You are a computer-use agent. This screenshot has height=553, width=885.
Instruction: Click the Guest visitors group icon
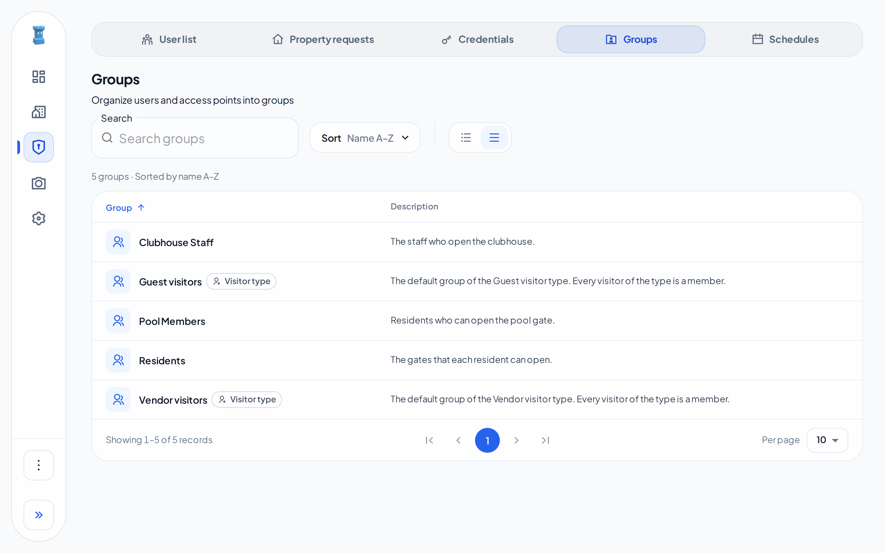118,281
